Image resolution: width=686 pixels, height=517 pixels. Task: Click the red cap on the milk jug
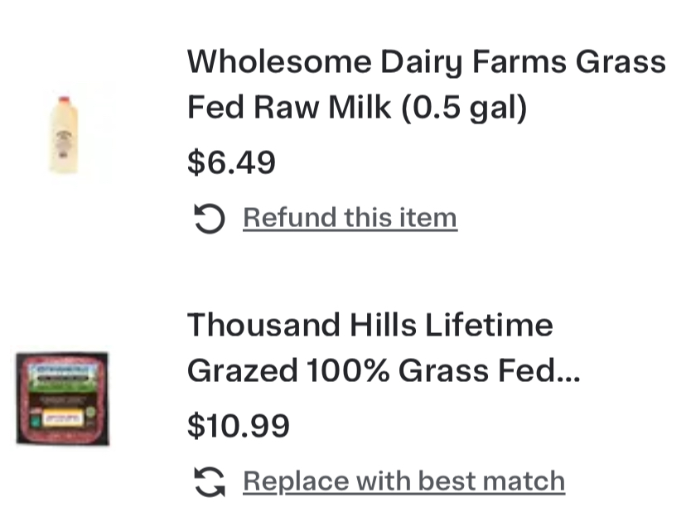(63, 101)
